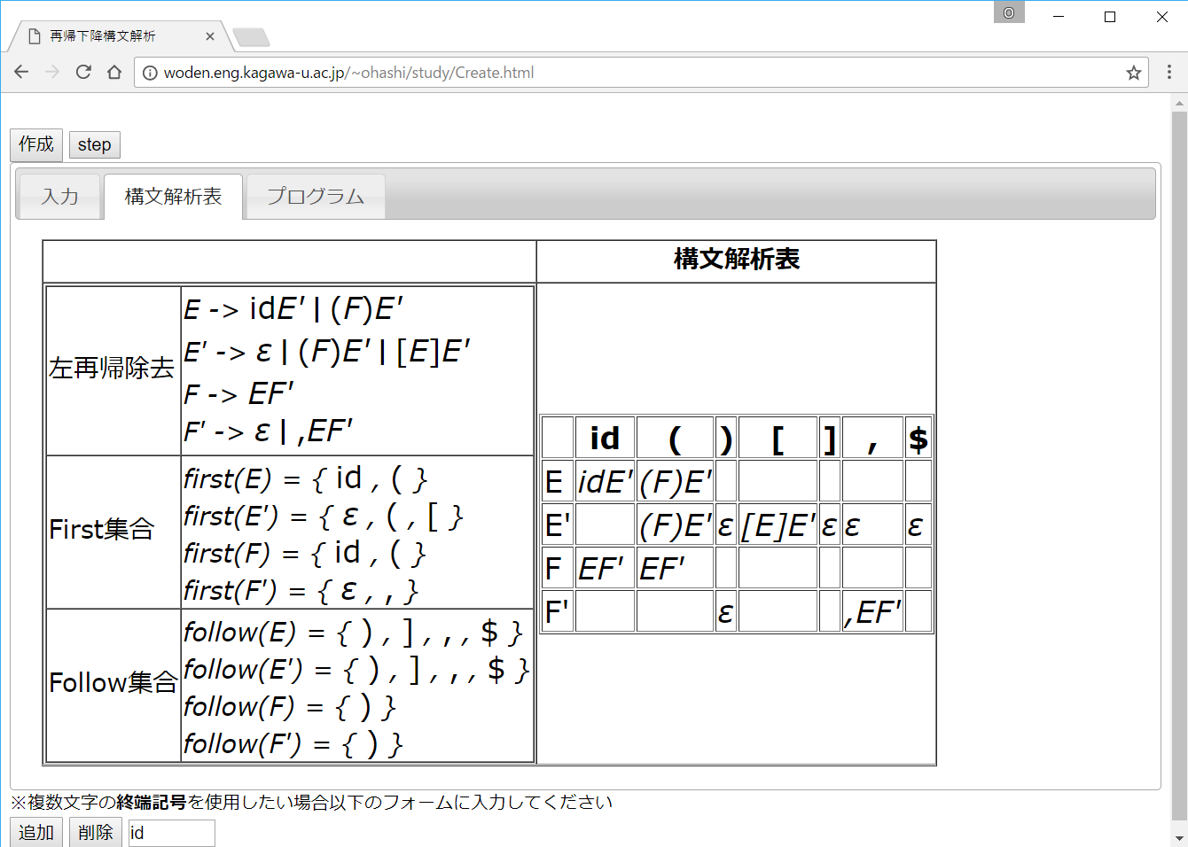Click the user profile icon in title bar
Screen dimensions: 1188x847
(1009, 12)
